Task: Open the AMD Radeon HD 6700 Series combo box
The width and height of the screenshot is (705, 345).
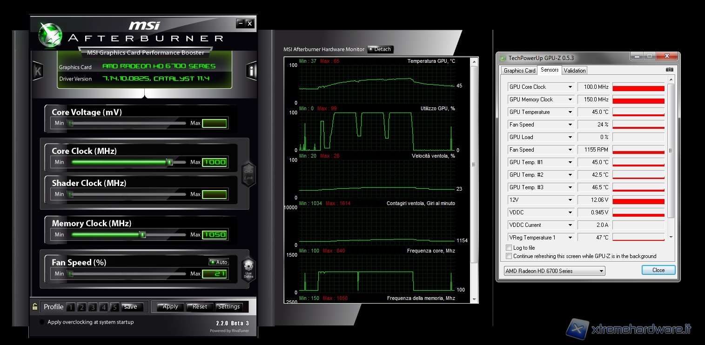Action: click(x=555, y=271)
